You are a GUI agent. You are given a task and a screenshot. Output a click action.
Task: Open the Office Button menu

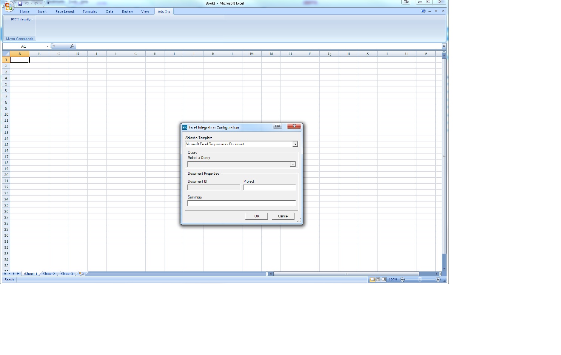tap(8, 6)
